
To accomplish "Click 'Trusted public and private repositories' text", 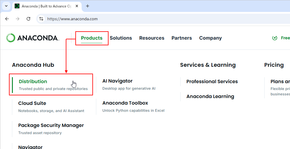I will [53, 89].
